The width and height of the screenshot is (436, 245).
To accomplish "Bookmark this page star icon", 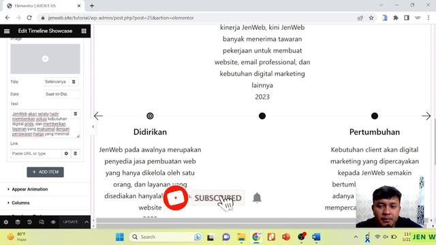I will pyautogui.click(x=371, y=18).
